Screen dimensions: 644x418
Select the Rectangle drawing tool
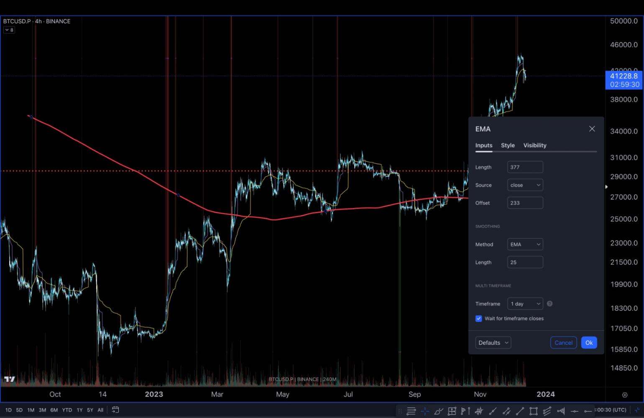[534, 411]
